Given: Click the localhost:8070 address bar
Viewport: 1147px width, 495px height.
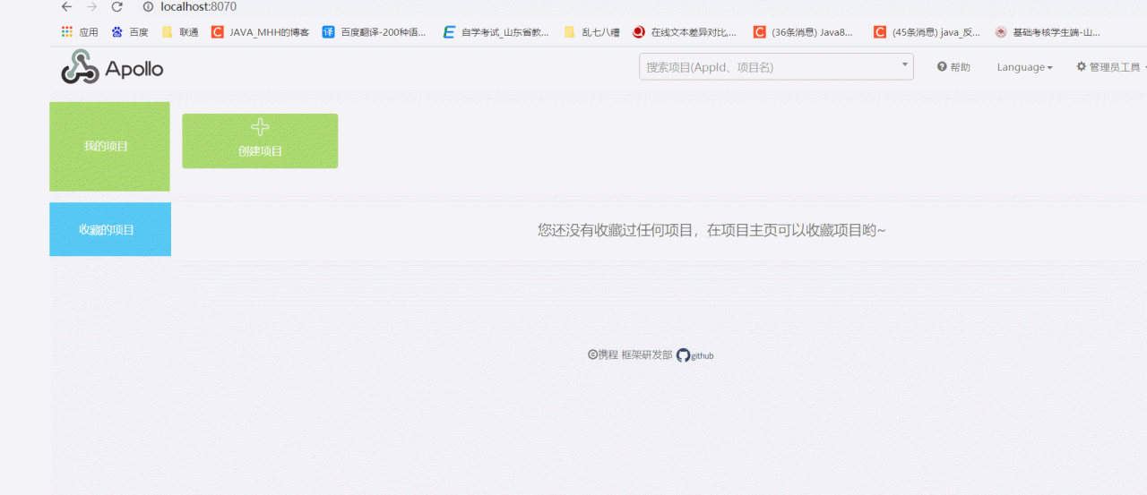Looking at the screenshot, I should coord(198,6).
